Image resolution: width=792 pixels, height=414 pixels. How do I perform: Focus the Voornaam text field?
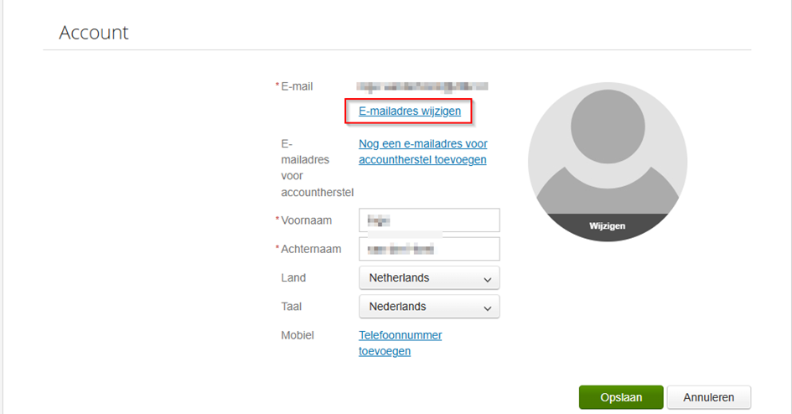tap(429, 220)
